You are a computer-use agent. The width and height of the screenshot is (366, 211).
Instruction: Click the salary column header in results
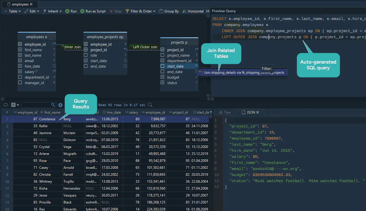131,112
